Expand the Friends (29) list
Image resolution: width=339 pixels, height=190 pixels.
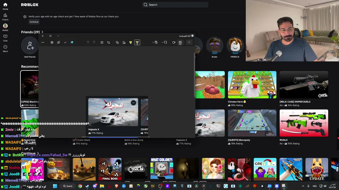32,32
